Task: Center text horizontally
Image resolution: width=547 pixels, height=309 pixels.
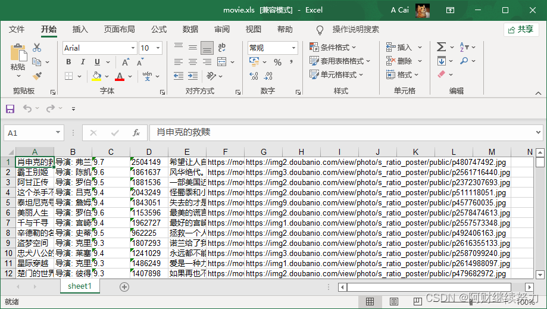Action: [x=193, y=62]
